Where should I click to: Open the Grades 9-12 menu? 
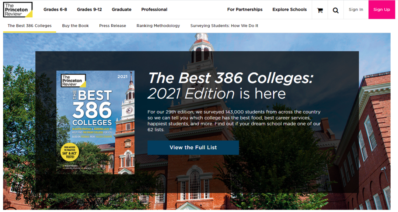click(x=89, y=10)
